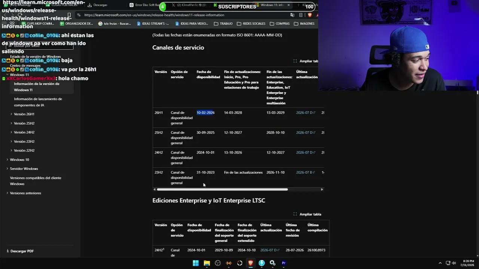
Task: Click the date 30-09-2025 in 25H2 row
Action: [205, 133]
